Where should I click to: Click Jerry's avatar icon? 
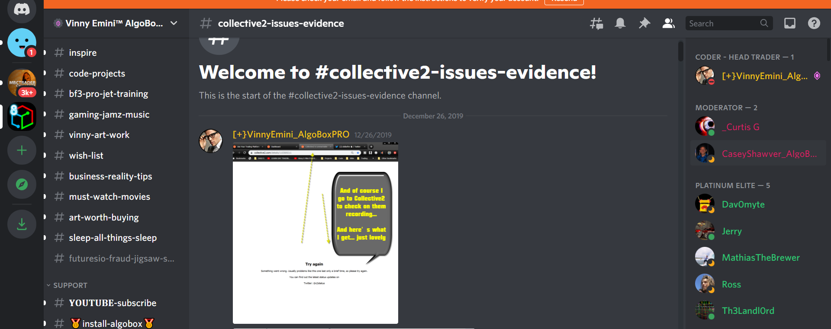pyautogui.click(x=705, y=230)
